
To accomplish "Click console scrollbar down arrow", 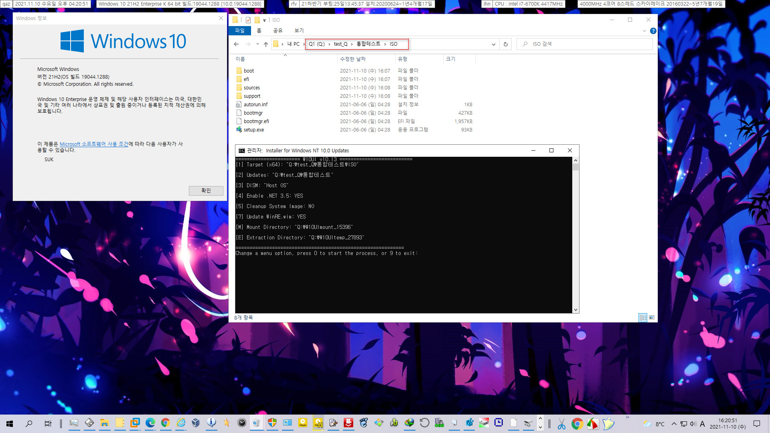I will [x=575, y=310].
